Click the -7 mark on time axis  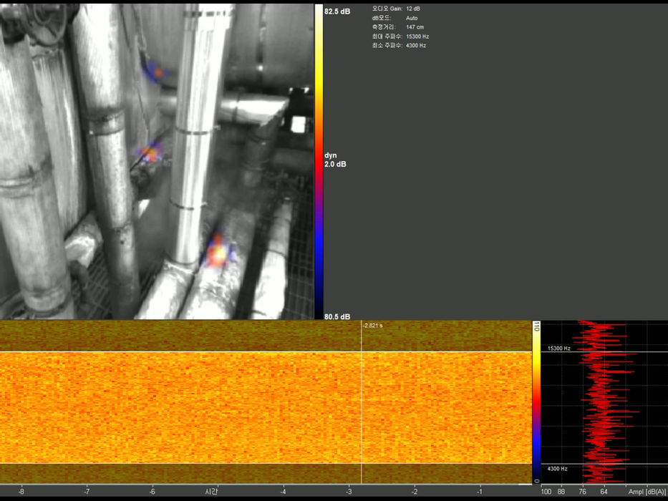click(87, 492)
